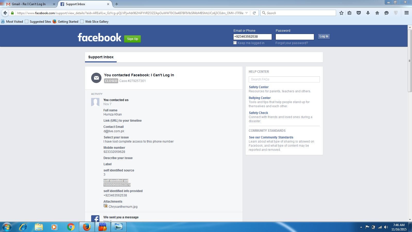
Task: Open the Safety Center link
Action: [259, 87]
